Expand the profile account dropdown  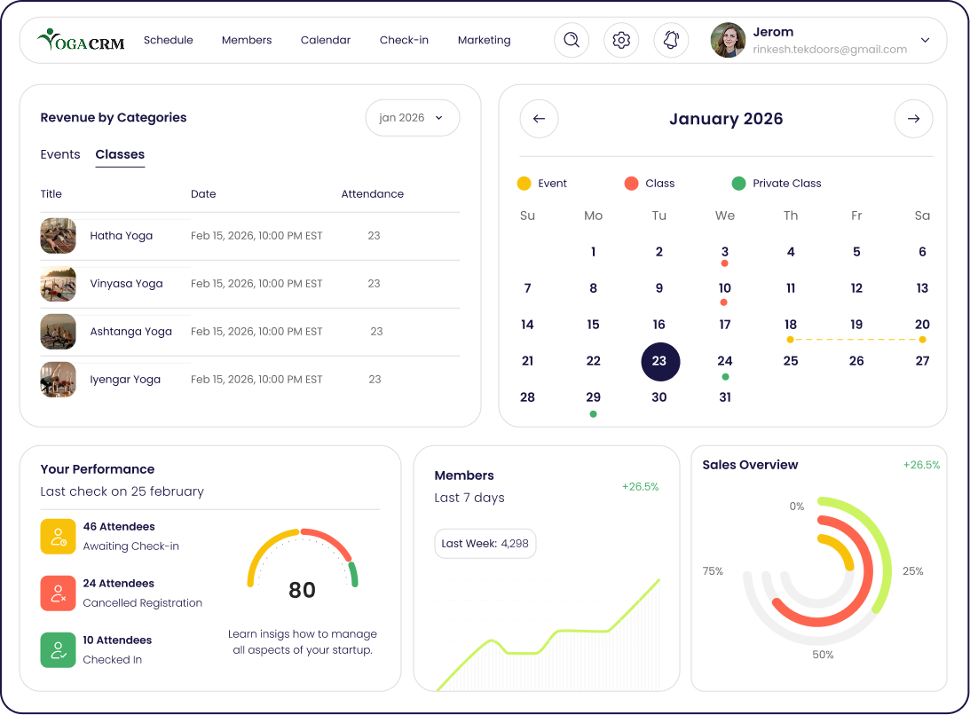(925, 40)
